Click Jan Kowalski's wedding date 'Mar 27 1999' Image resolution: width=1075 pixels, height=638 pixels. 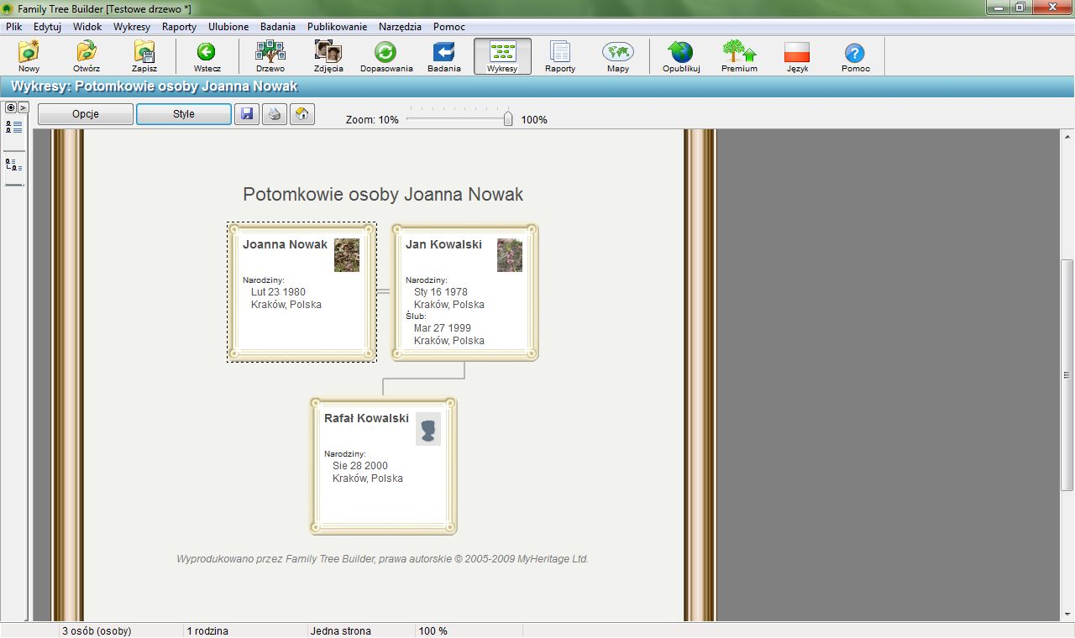tap(443, 328)
